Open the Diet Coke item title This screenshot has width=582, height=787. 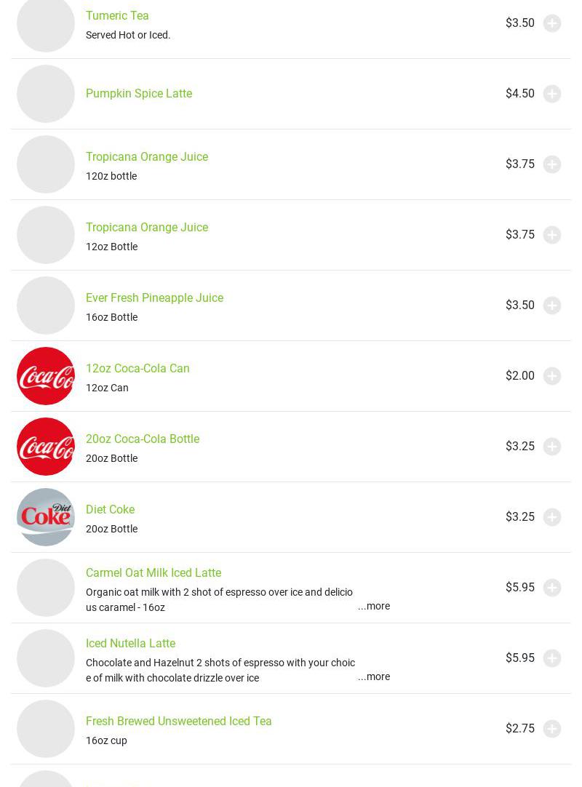tap(110, 509)
